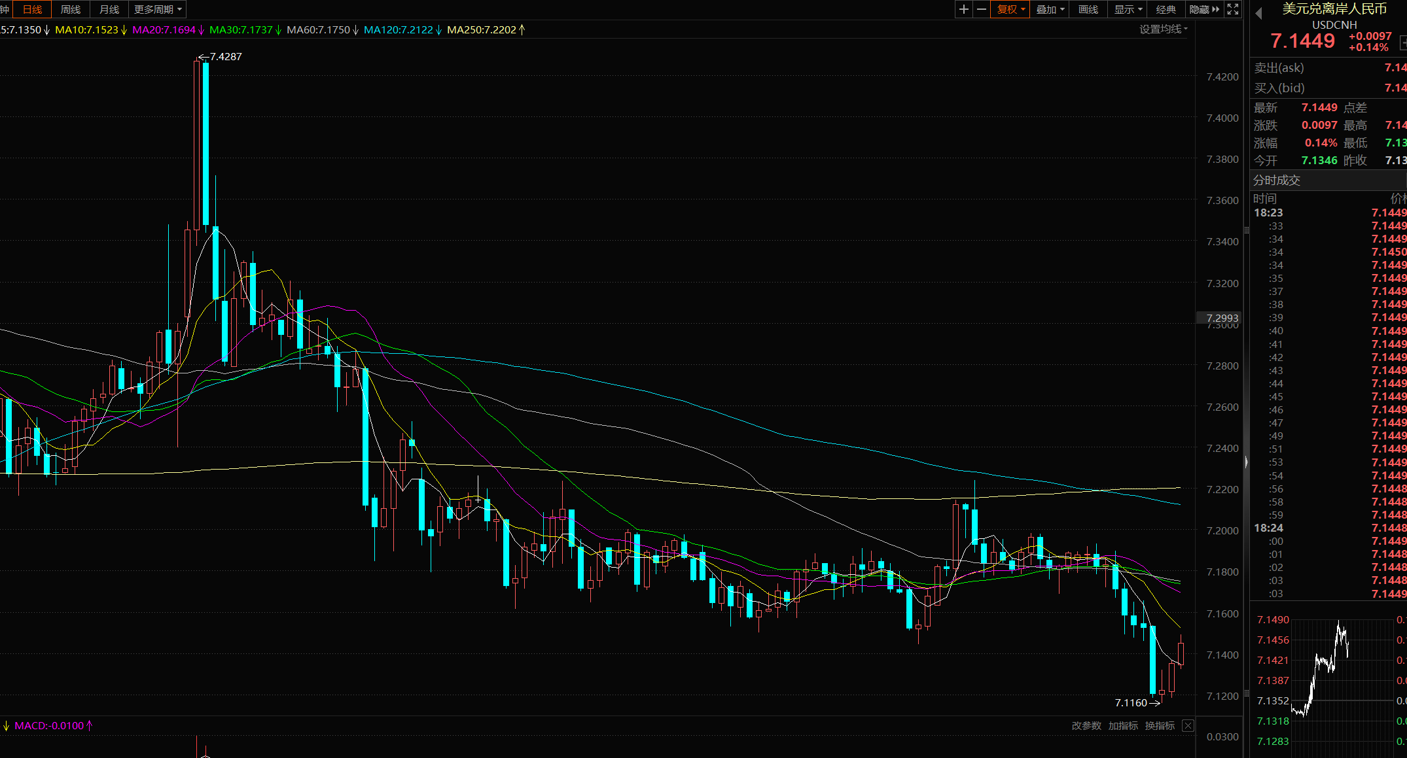This screenshot has height=758, width=1407.
Task: Enter fullscreen chart mode
Action: click(x=1233, y=9)
